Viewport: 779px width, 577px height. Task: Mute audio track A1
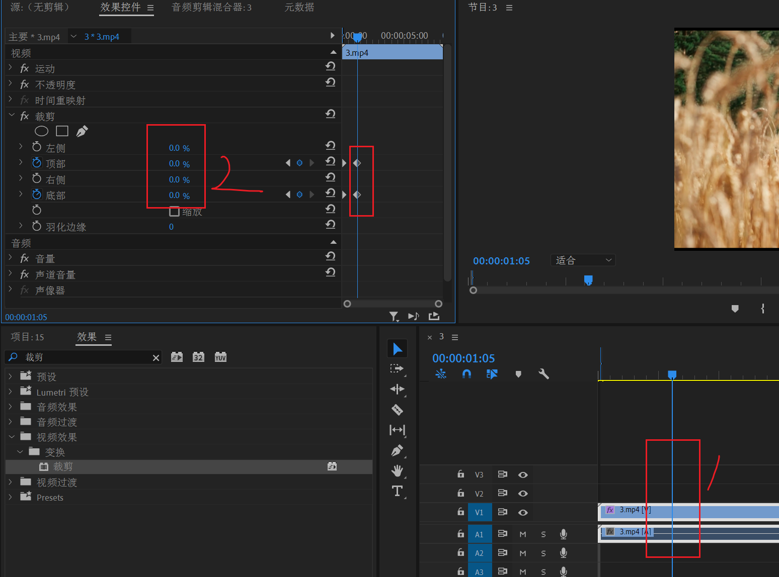click(523, 534)
